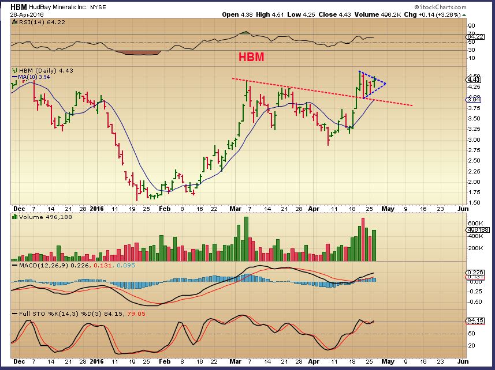Click the 'Chg +0.14 (+3.26%)' header value

(432, 14)
